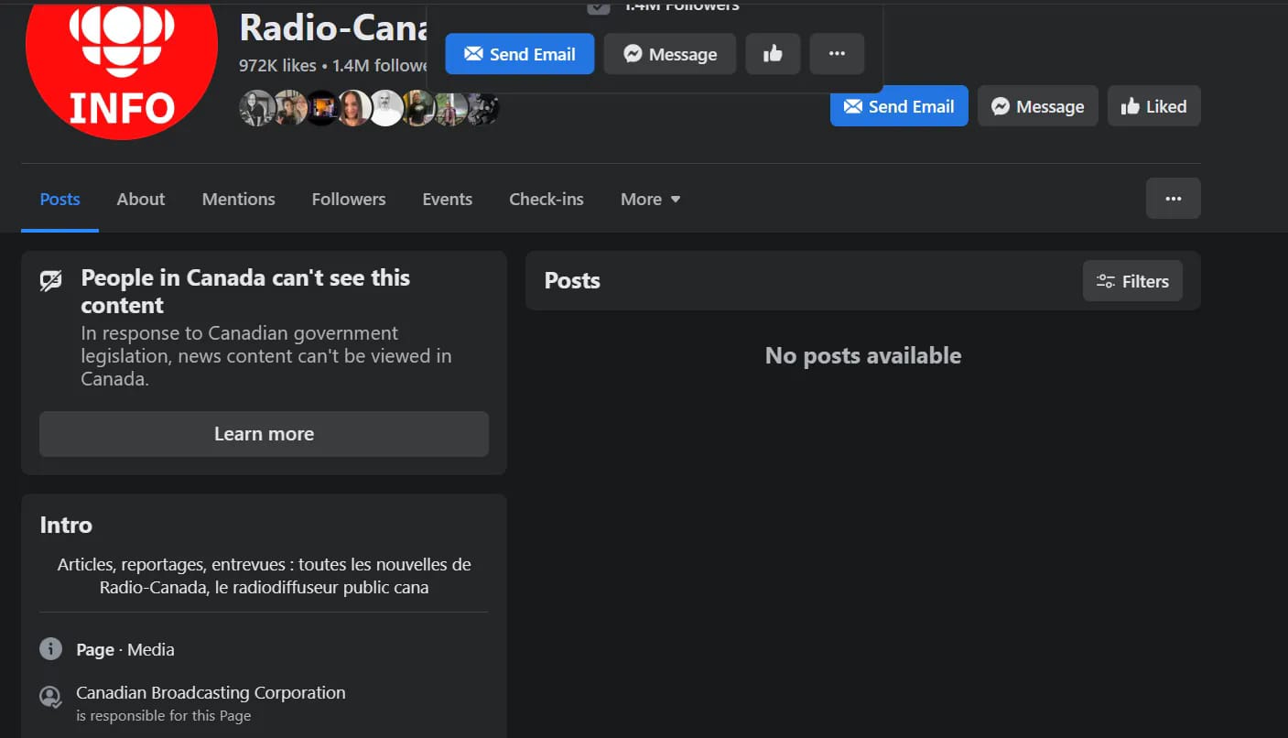Screen dimensions: 1288x738
Task: Click the Message button beside Liked
Action: pos(1038,106)
